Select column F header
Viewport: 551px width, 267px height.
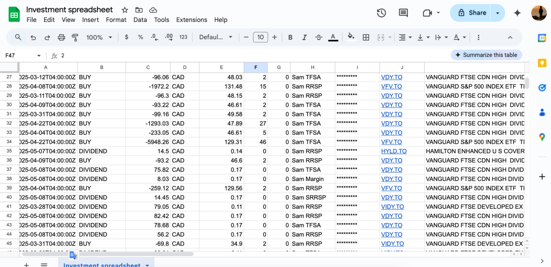(256, 67)
